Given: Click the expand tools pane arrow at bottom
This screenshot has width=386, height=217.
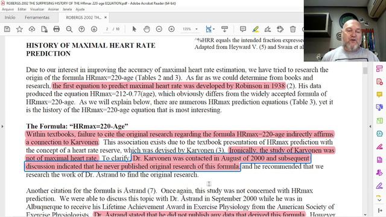Looking at the screenshot, I should coord(379,210).
